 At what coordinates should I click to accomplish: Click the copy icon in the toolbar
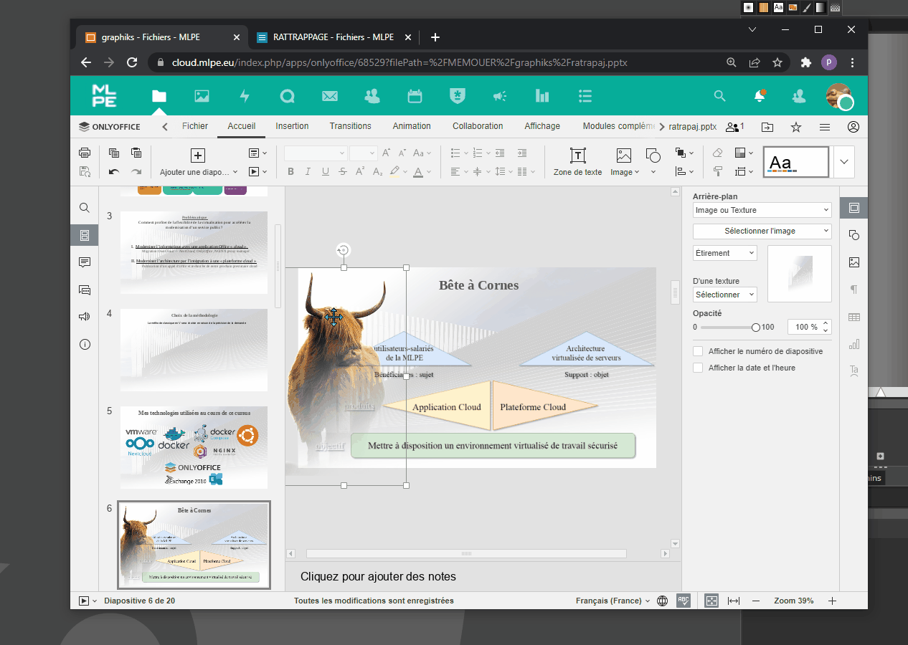(x=114, y=153)
